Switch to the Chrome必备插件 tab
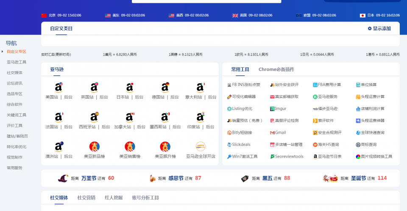 coord(276,69)
